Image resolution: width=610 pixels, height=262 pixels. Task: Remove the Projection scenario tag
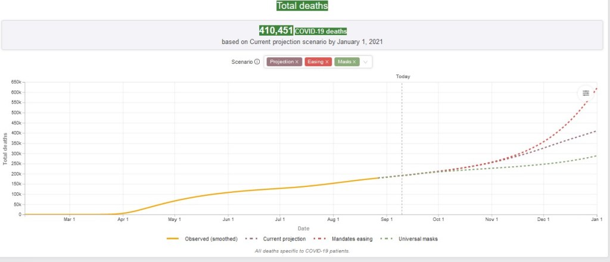pos(297,62)
